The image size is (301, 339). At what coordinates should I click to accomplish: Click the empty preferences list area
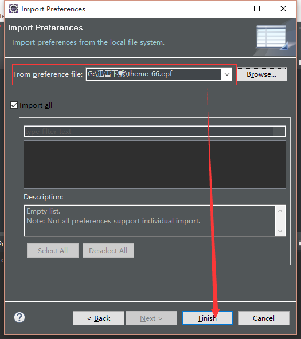coord(154,164)
